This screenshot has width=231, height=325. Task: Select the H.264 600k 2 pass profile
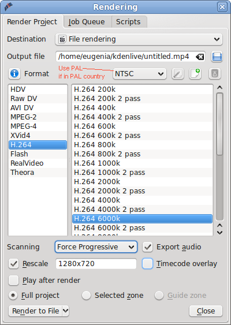142,135
